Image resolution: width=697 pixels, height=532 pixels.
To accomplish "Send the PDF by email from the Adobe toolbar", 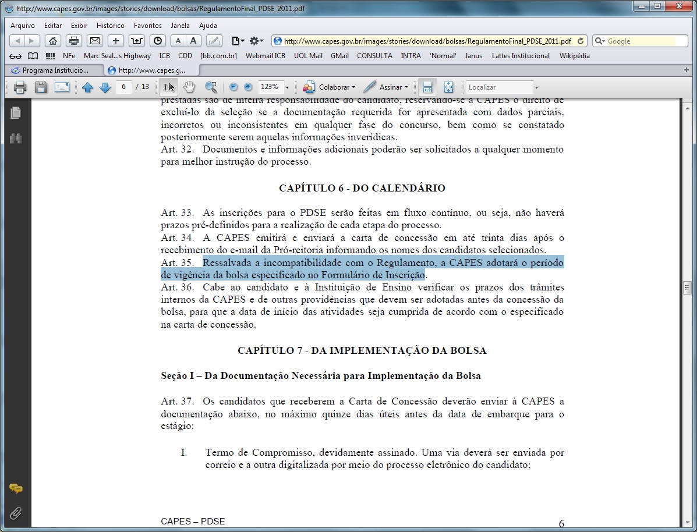I will point(62,87).
